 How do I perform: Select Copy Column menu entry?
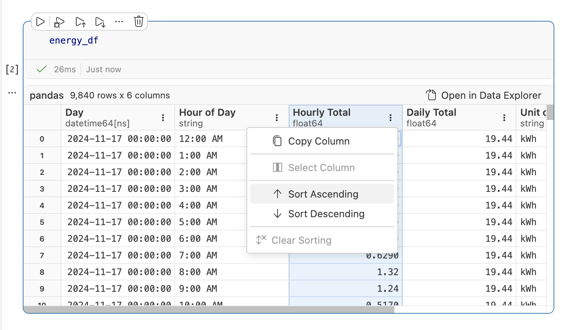pos(318,141)
